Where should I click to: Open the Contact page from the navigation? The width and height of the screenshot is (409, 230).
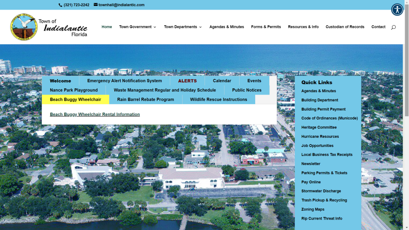[x=378, y=27]
